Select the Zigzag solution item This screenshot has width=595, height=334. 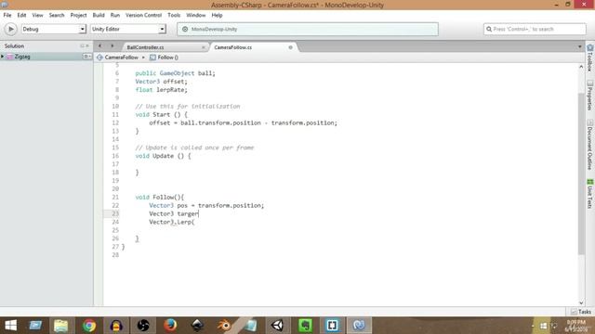(22, 57)
